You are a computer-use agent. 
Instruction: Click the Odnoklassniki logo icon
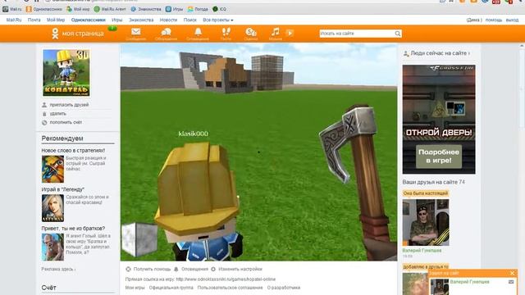click(x=55, y=34)
